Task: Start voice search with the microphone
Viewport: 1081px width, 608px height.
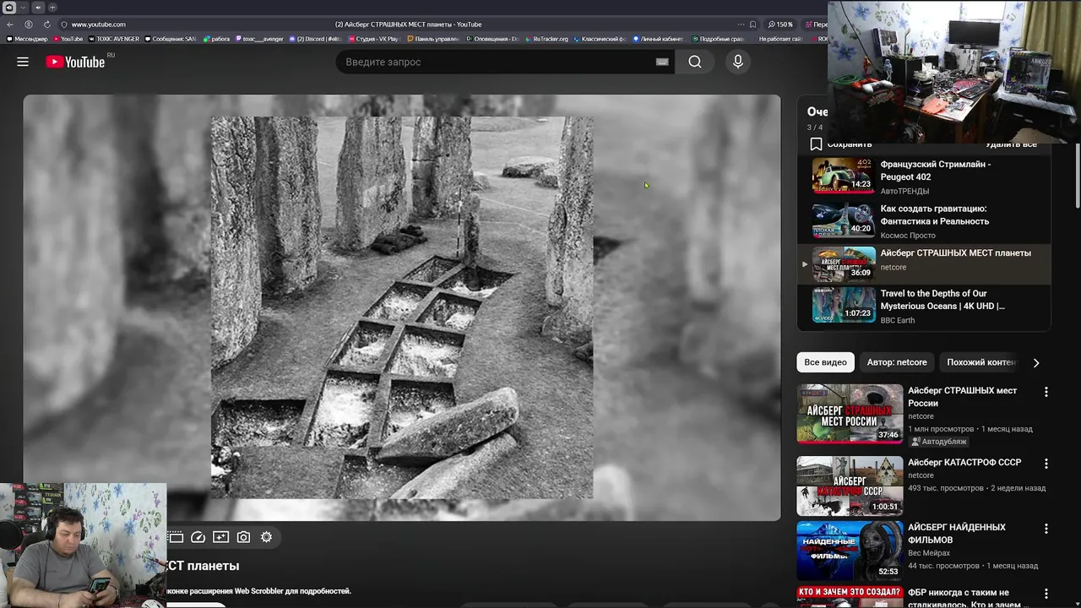Action: tap(738, 62)
